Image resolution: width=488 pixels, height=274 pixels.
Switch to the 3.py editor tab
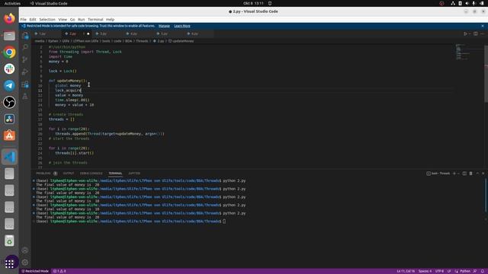click(x=107, y=33)
